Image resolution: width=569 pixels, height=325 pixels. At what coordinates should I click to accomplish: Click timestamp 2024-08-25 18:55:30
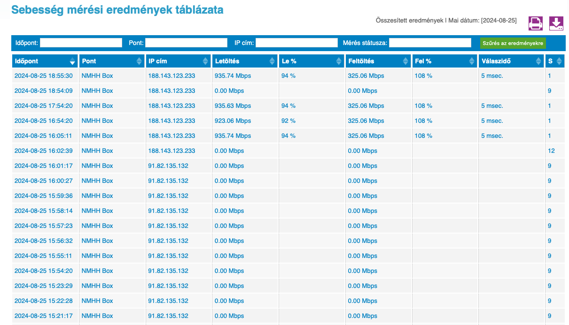click(44, 76)
